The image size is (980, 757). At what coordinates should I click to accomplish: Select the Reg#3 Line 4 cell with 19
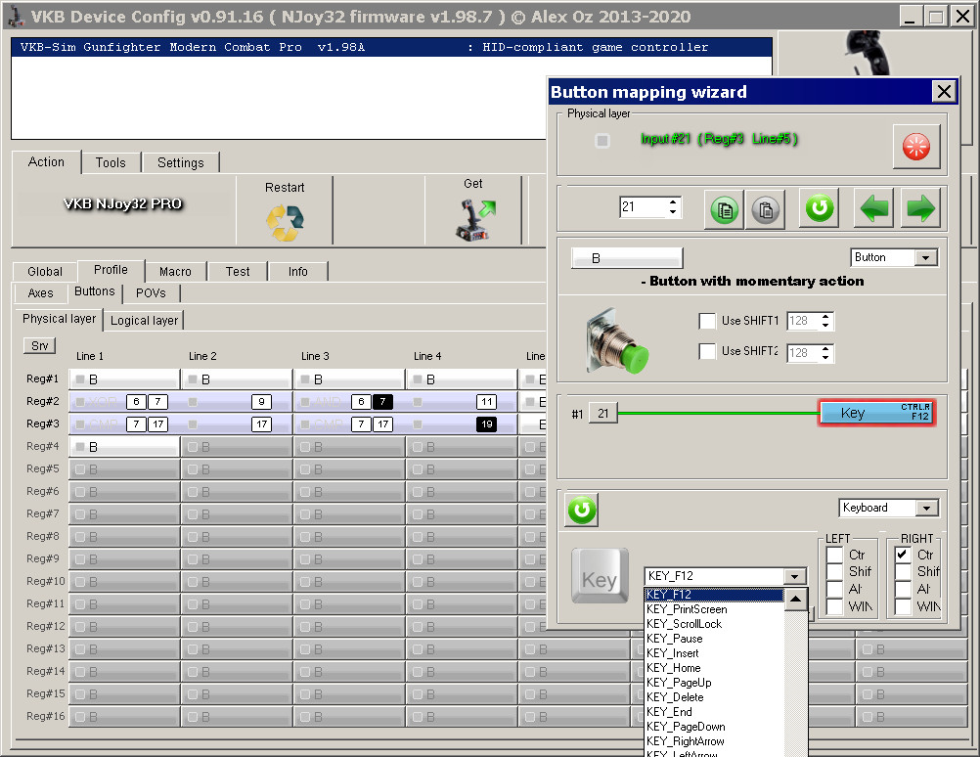pos(462,424)
